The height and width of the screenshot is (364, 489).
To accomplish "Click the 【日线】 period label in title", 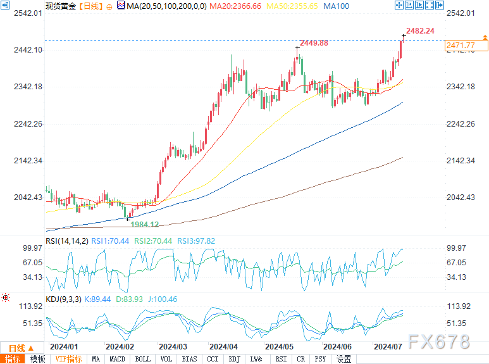I will 91,6.
